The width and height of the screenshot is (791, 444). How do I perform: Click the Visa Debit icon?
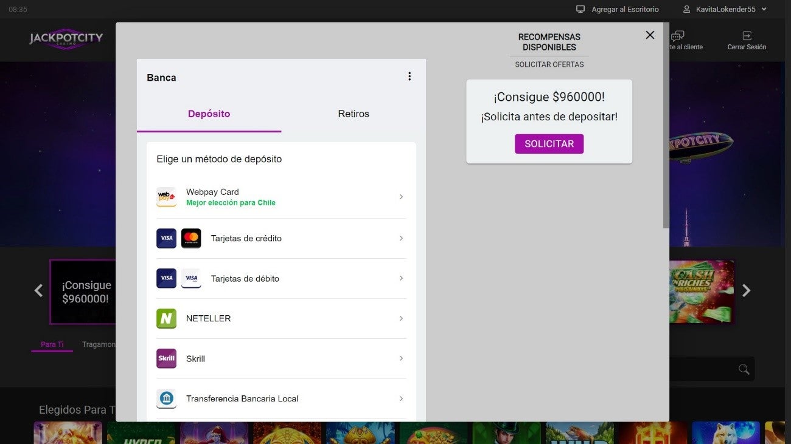pos(191,278)
